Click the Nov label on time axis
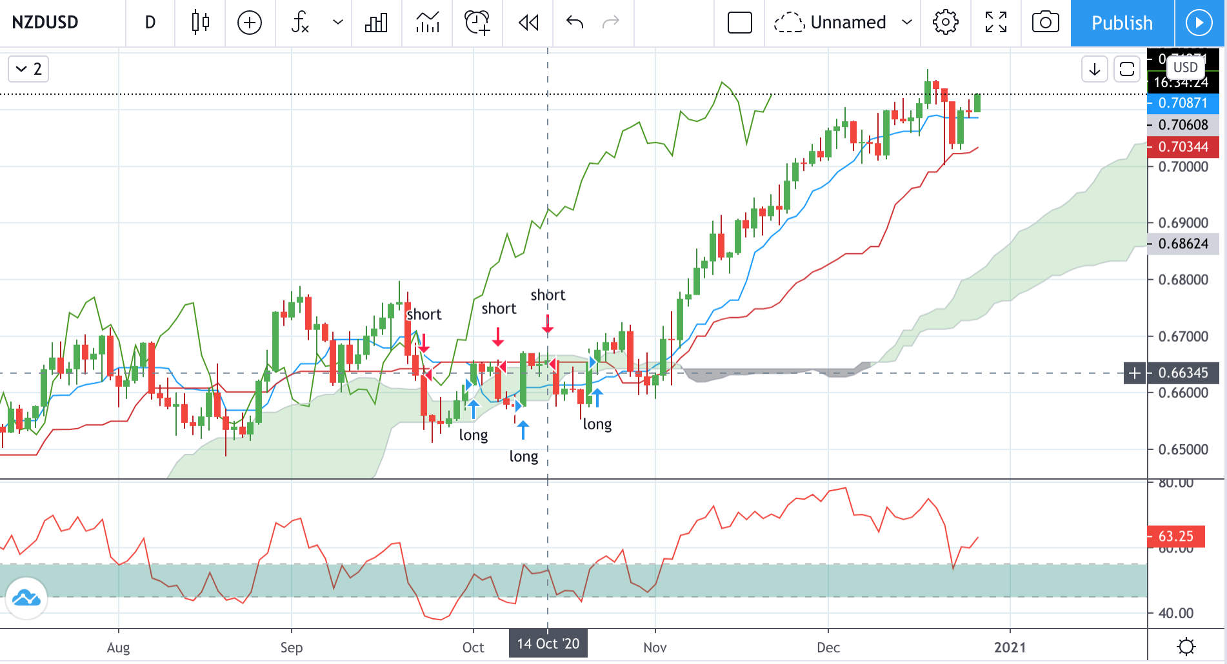Screen dimensions: 1227x664 (655, 647)
